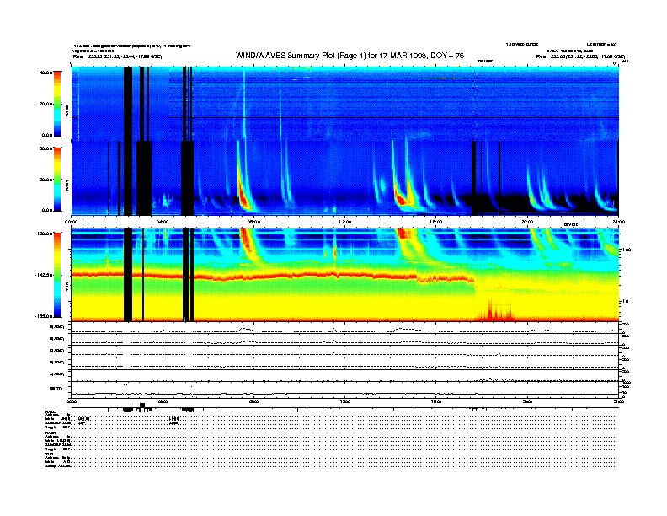This screenshot has height=516, width=667.
Task: Click the -130.00 label on TNR colorbar
Action: coord(44,234)
